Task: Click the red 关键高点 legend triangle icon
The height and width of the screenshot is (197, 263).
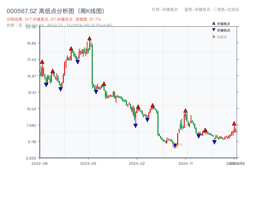Action: tap(214, 23)
